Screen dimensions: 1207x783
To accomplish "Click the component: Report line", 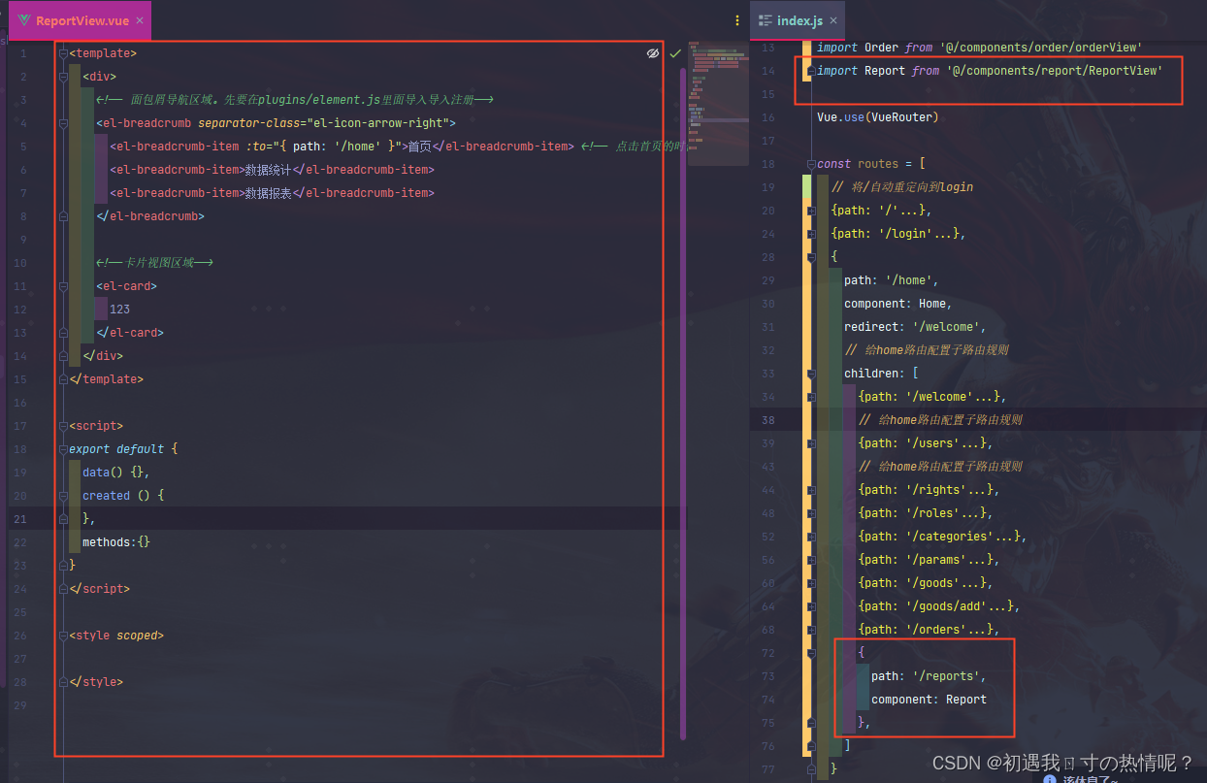I will click(x=929, y=700).
